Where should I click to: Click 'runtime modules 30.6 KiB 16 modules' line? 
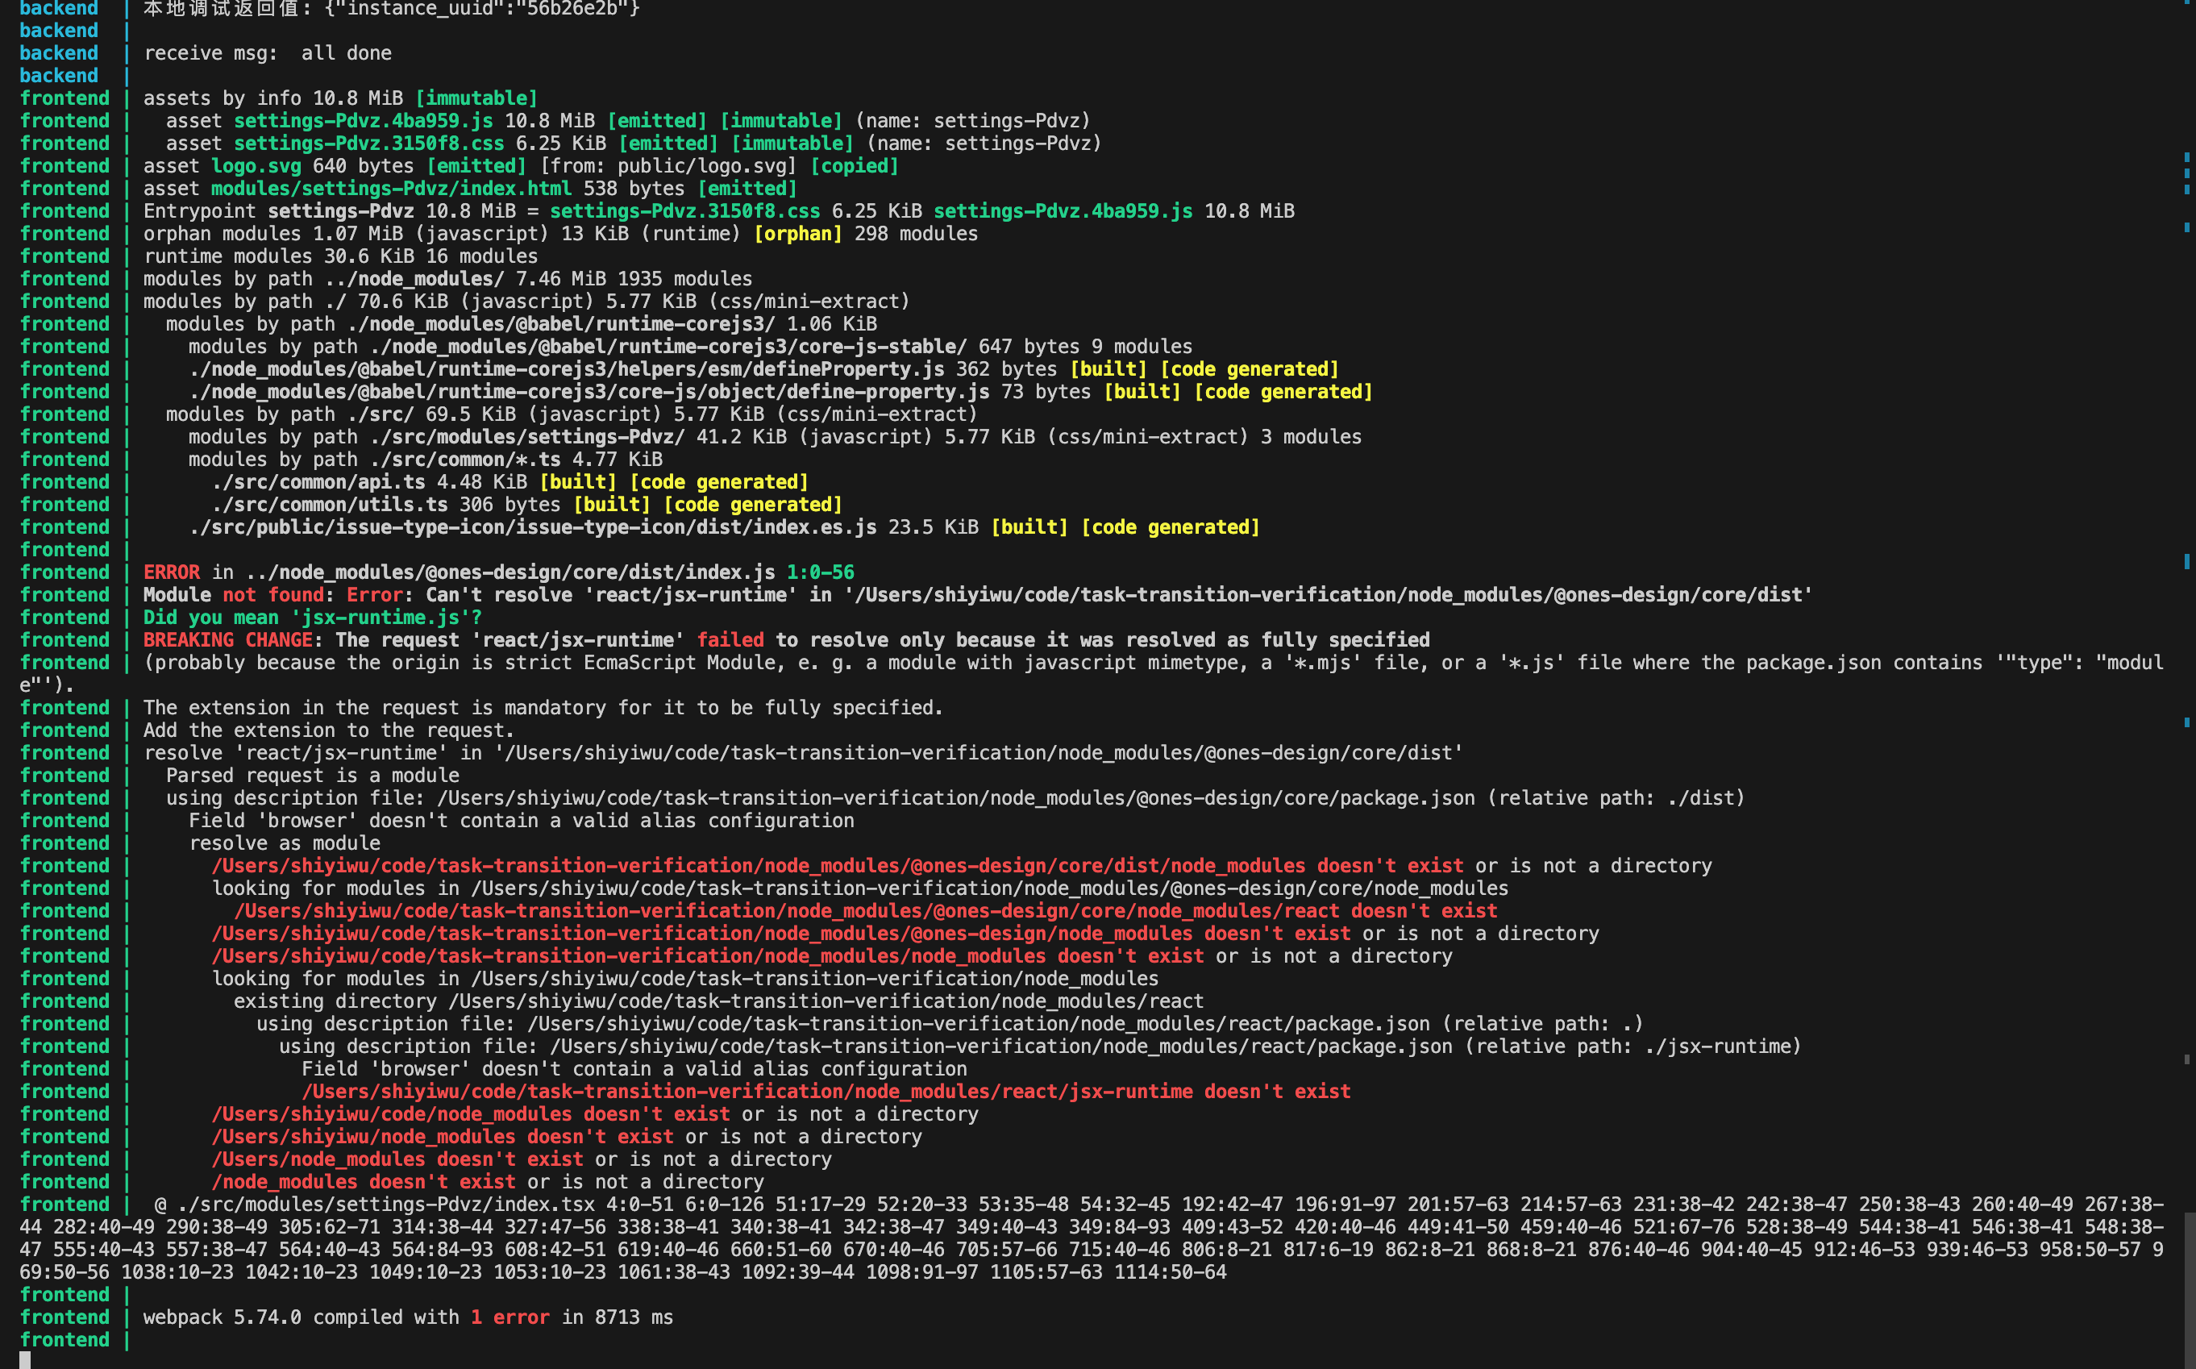(x=340, y=256)
